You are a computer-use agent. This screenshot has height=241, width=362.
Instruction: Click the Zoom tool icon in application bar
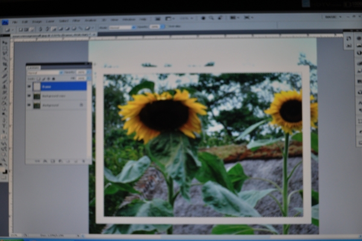(211, 18)
